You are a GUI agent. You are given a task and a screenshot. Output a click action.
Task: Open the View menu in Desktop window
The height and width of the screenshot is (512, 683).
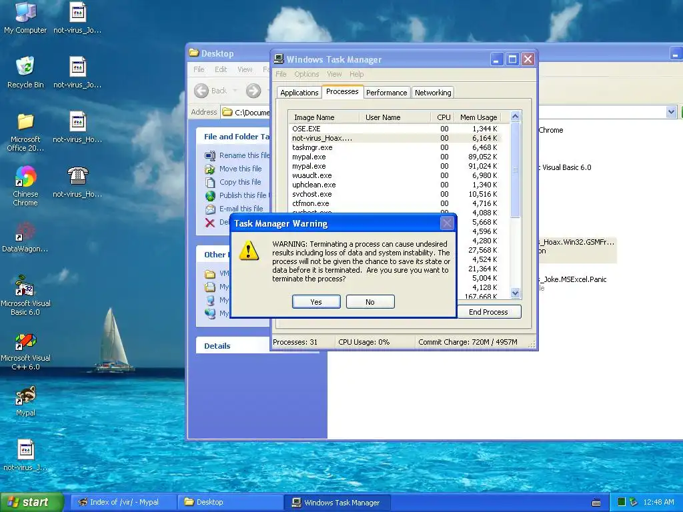point(245,69)
